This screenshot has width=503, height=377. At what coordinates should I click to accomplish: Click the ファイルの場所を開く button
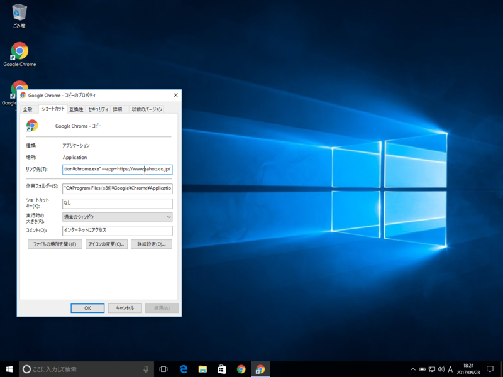55,244
